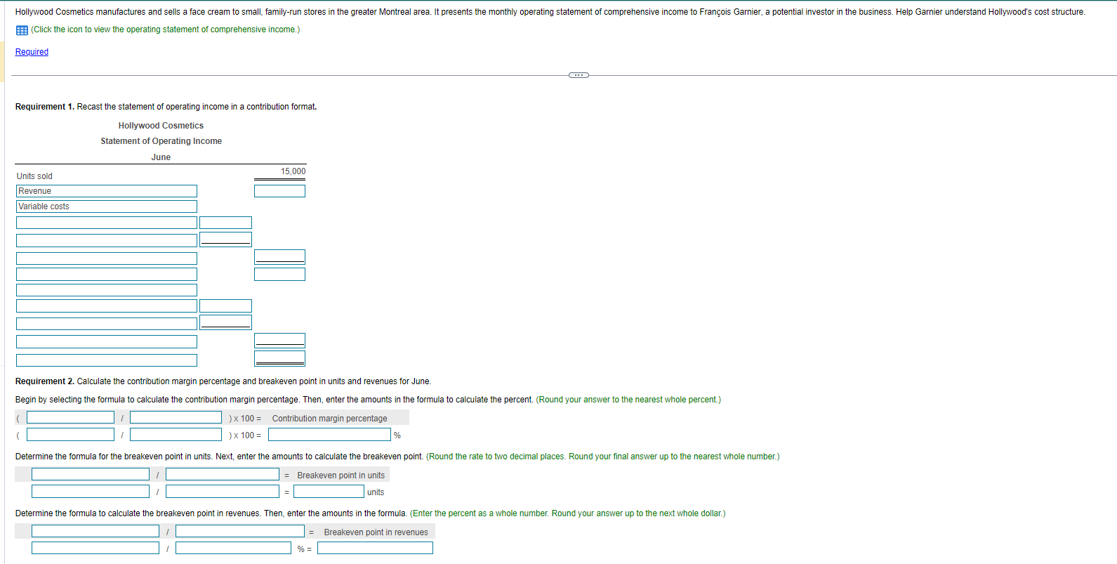Click the last label box of the statement
Viewport: 1117px width, 564px height.
107,360
